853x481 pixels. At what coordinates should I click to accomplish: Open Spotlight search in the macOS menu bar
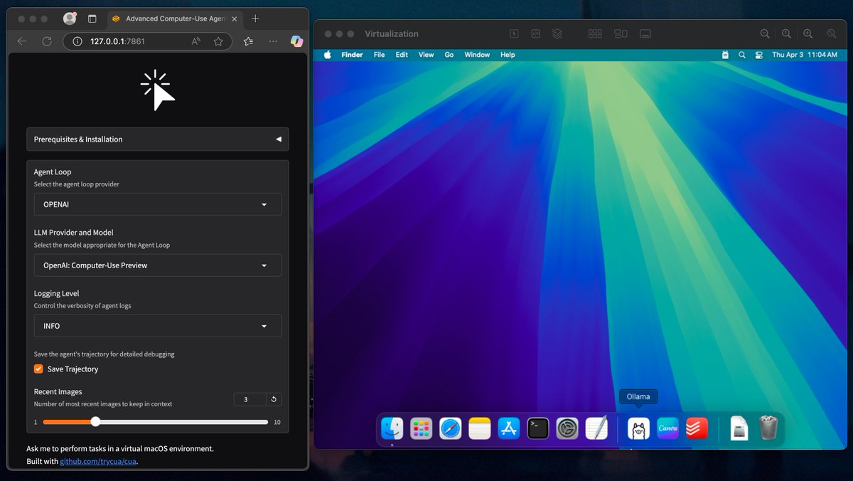pos(742,54)
